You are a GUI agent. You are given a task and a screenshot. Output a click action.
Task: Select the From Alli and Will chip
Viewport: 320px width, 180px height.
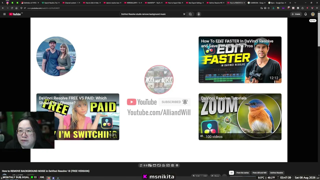coord(259,173)
